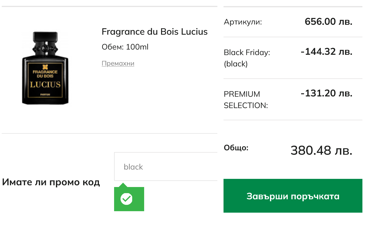Click the Обем: 100ml volume text
This screenshot has height=231, width=370.
(x=125, y=47)
